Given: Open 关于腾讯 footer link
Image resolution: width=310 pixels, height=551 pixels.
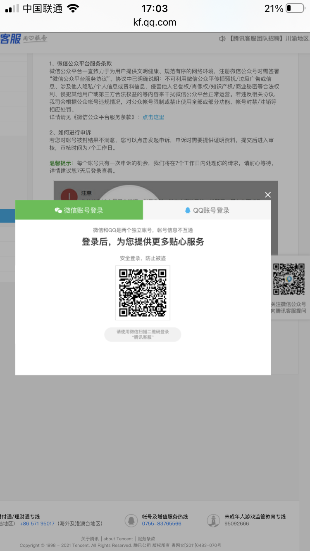Looking at the screenshot, I should point(90,539).
